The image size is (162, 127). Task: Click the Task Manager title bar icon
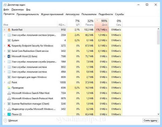pyautogui.click(x=5, y=5)
